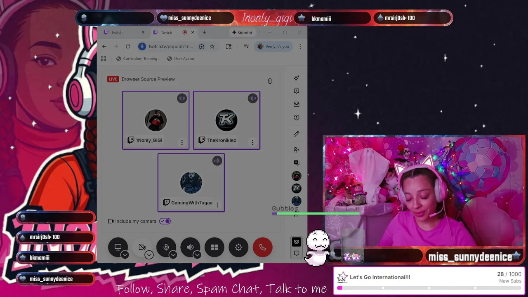Toggle screen share monitor button
The width and height of the screenshot is (528, 297).
[118, 247]
